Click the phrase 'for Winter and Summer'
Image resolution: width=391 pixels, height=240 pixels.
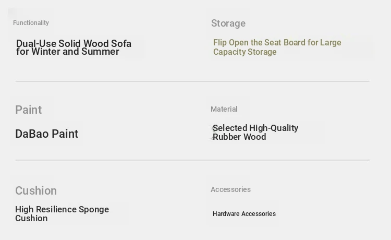[67, 52]
